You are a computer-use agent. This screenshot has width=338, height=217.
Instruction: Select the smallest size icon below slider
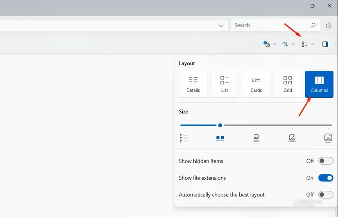[184, 138]
